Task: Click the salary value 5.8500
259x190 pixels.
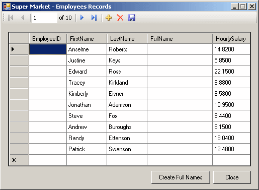Action: [x=231, y=60]
